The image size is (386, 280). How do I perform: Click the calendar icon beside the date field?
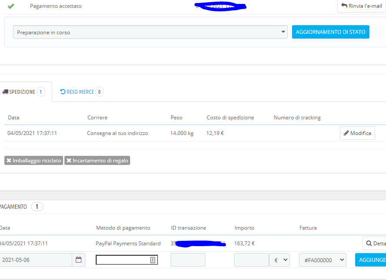[x=78, y=260]
